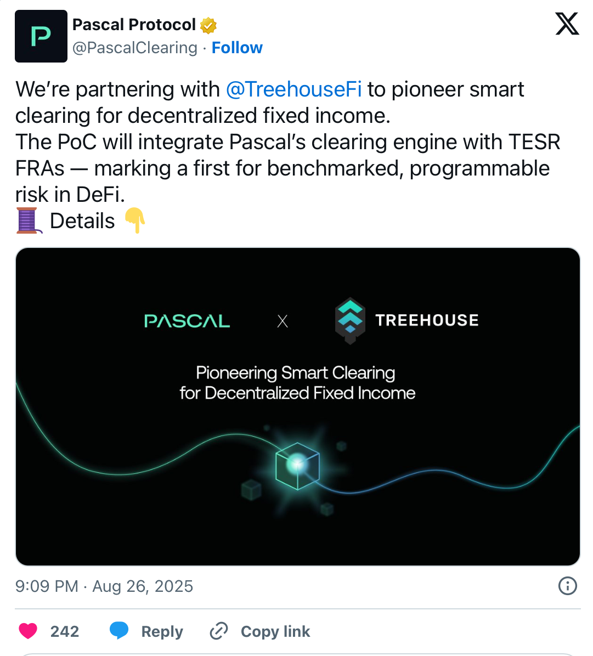Open the Pascal Protocol profile avatar
593x656 pixels.
(41, 36)
